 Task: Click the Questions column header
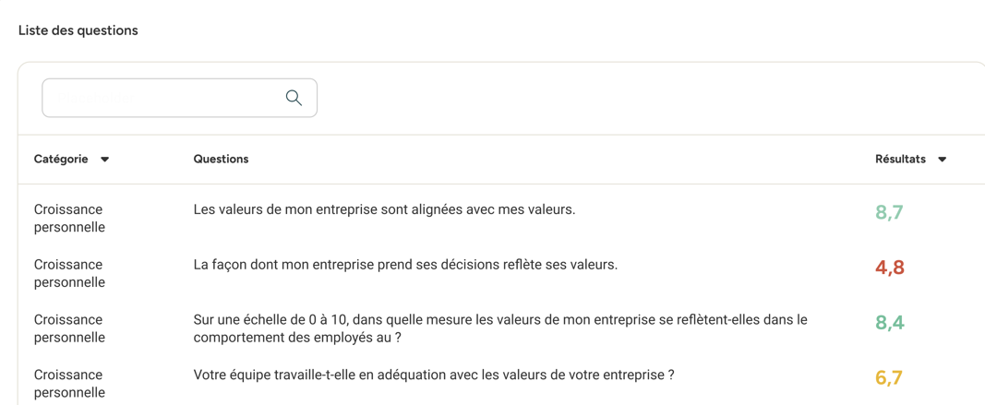[222, 159]
